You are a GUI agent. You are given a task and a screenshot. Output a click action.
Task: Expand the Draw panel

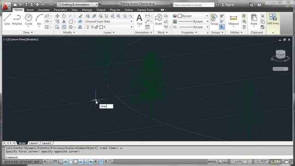28,33
